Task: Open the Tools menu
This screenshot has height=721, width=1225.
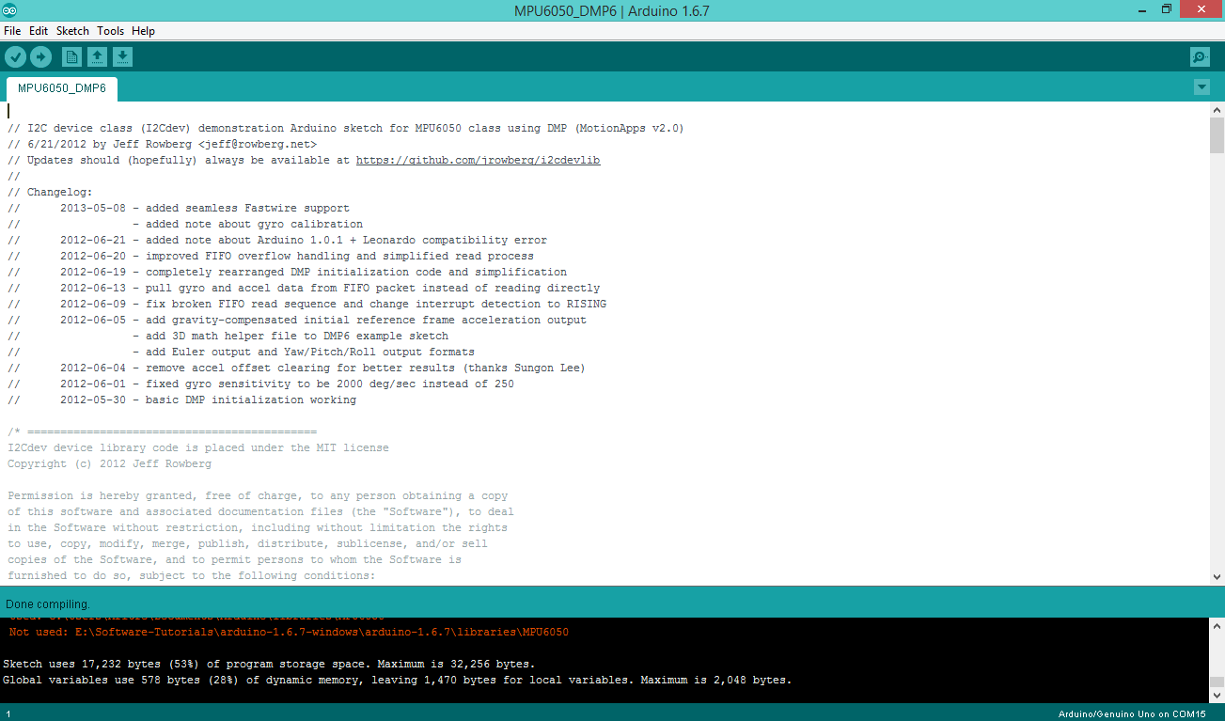Action: [x=110, y=31]
